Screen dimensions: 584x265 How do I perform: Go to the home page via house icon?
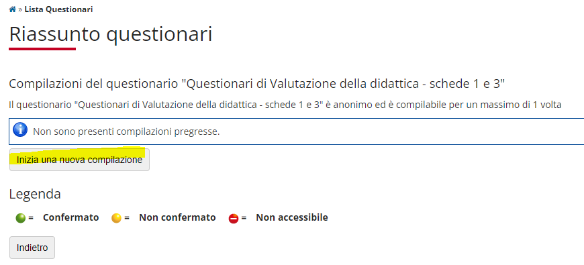pyautogui.click(x=13, y=9)
